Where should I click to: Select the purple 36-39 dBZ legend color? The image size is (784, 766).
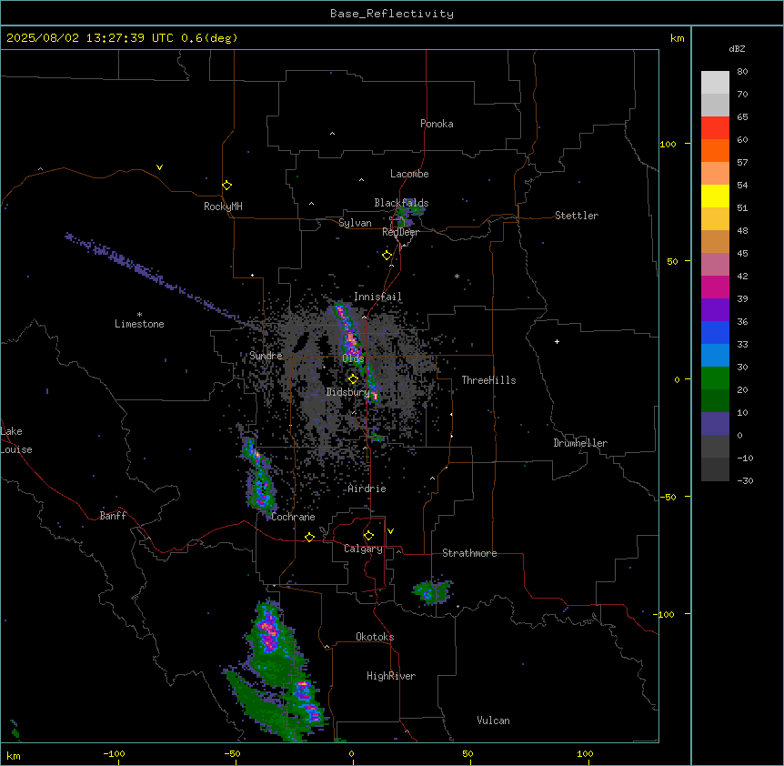715,310
